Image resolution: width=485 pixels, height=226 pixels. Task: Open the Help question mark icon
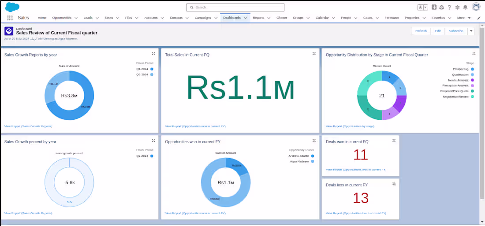(449, 7)
